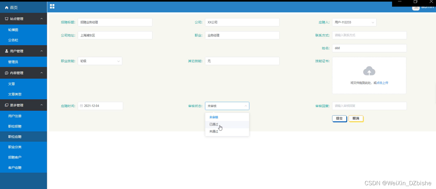Collapse the 用户管理 section chevron
Viewport: 436px width, 189px height.
42,51
